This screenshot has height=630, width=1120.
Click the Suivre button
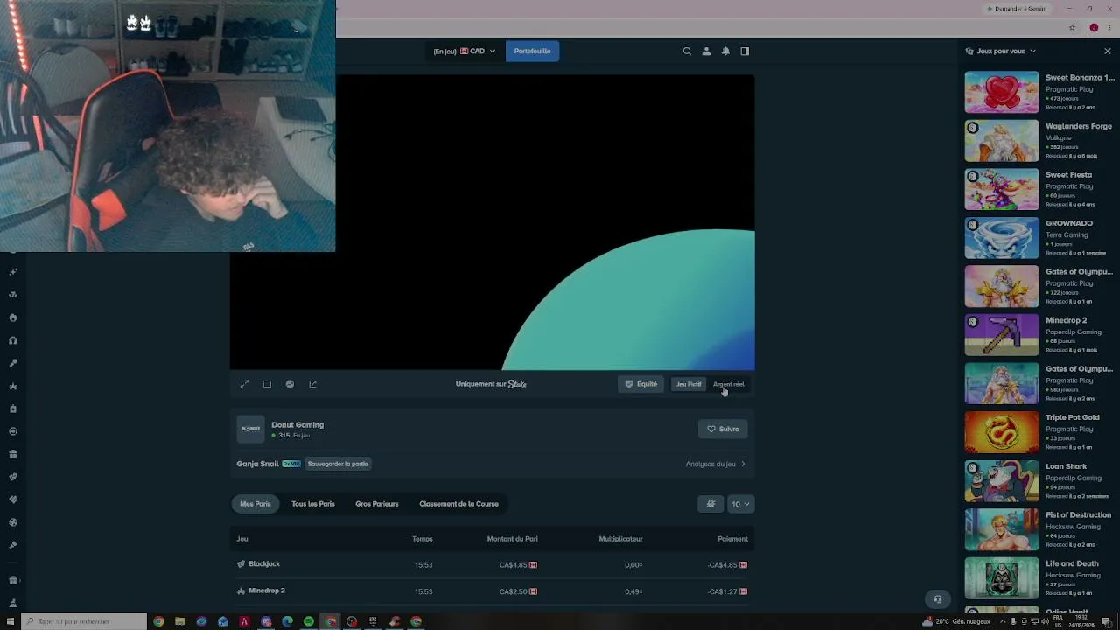click(x=723, y=429)
